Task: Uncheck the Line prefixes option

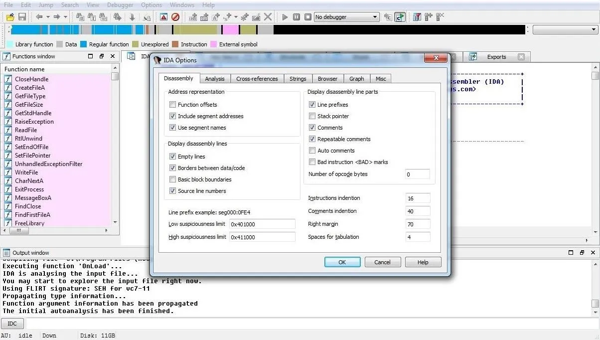Action: pos(312,105)
